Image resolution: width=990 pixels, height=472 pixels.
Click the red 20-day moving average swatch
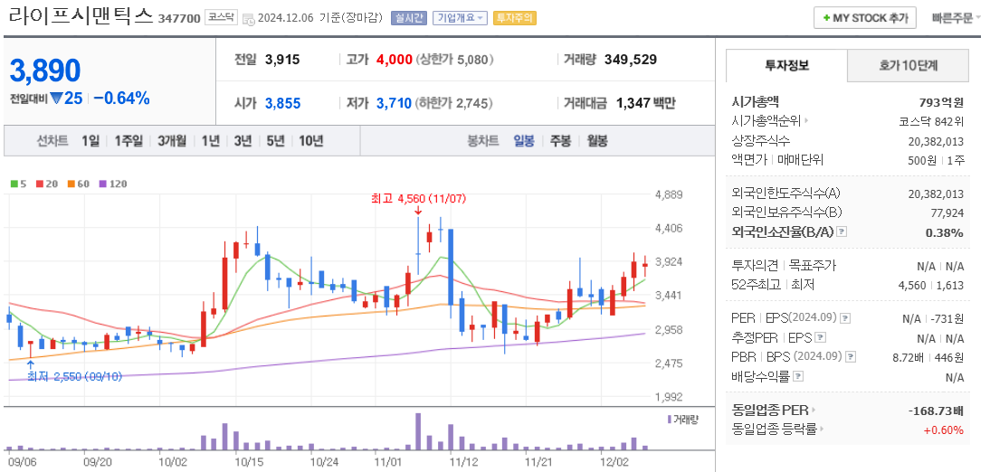click(x=39, y=184)
